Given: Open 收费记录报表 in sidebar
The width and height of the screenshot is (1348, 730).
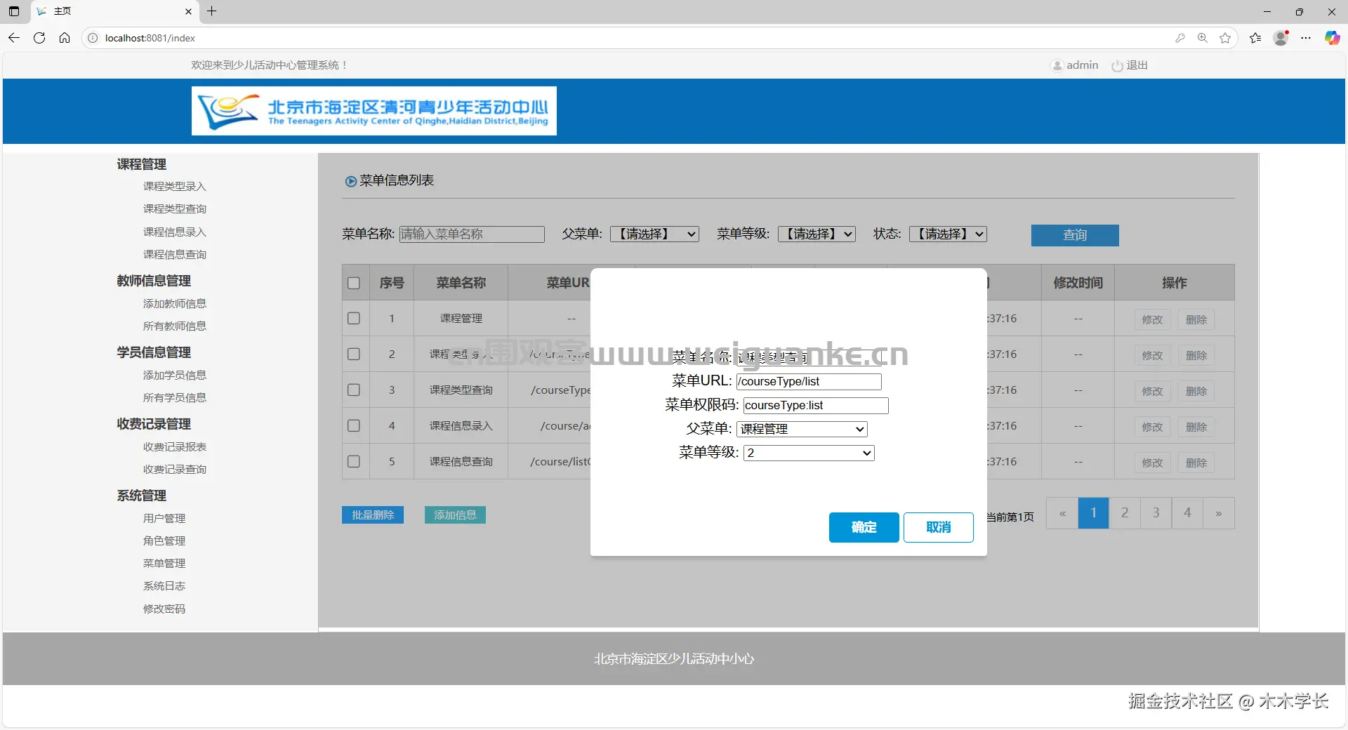Looking at the screenshot, I should [174, 446].
